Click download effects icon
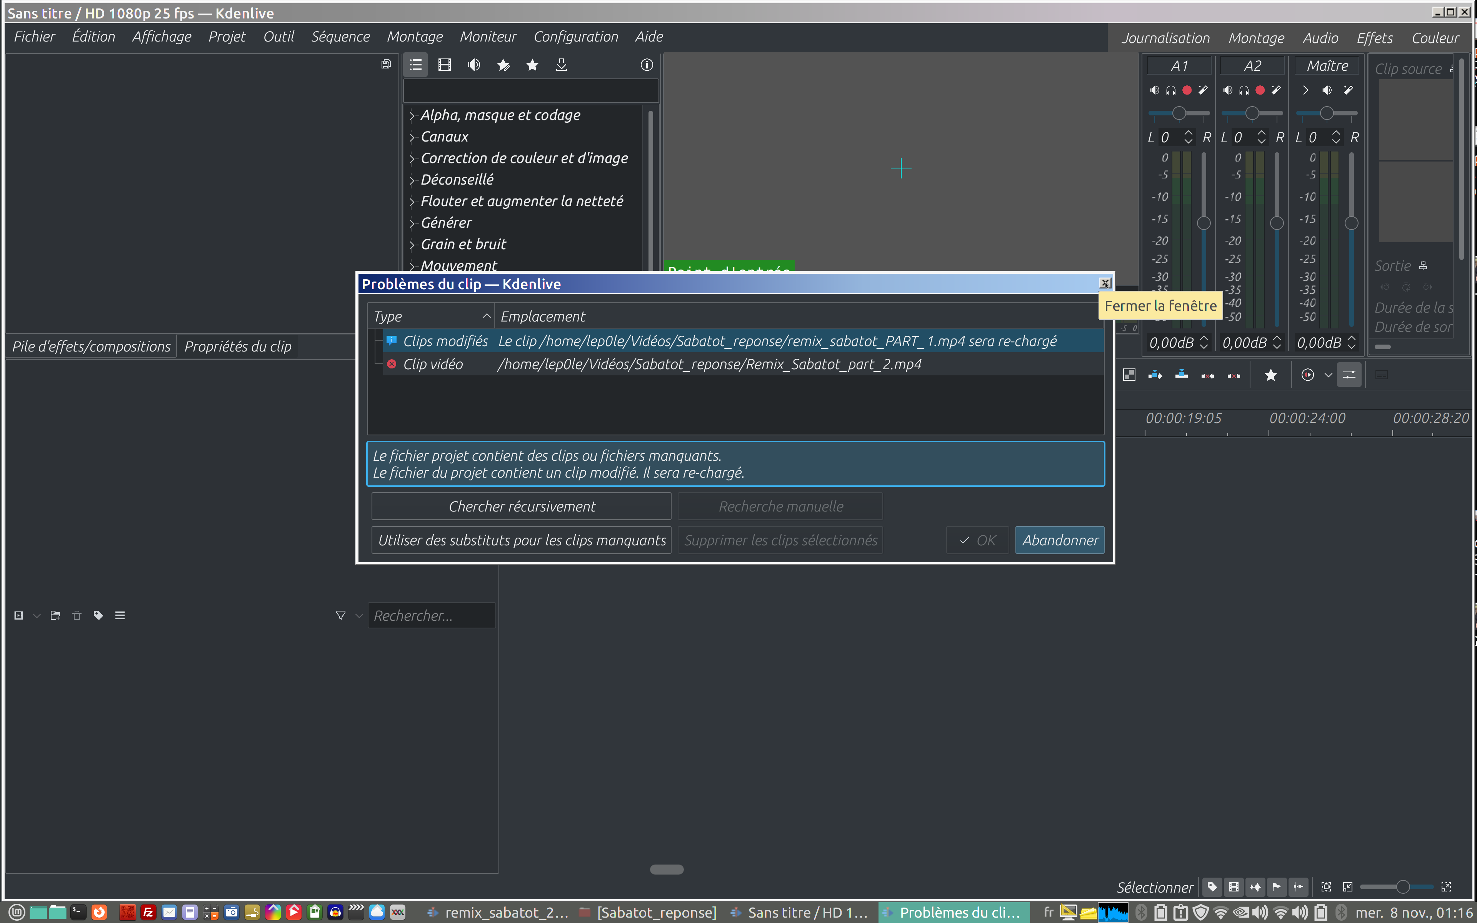1477x923 pixels. [562, 65]
